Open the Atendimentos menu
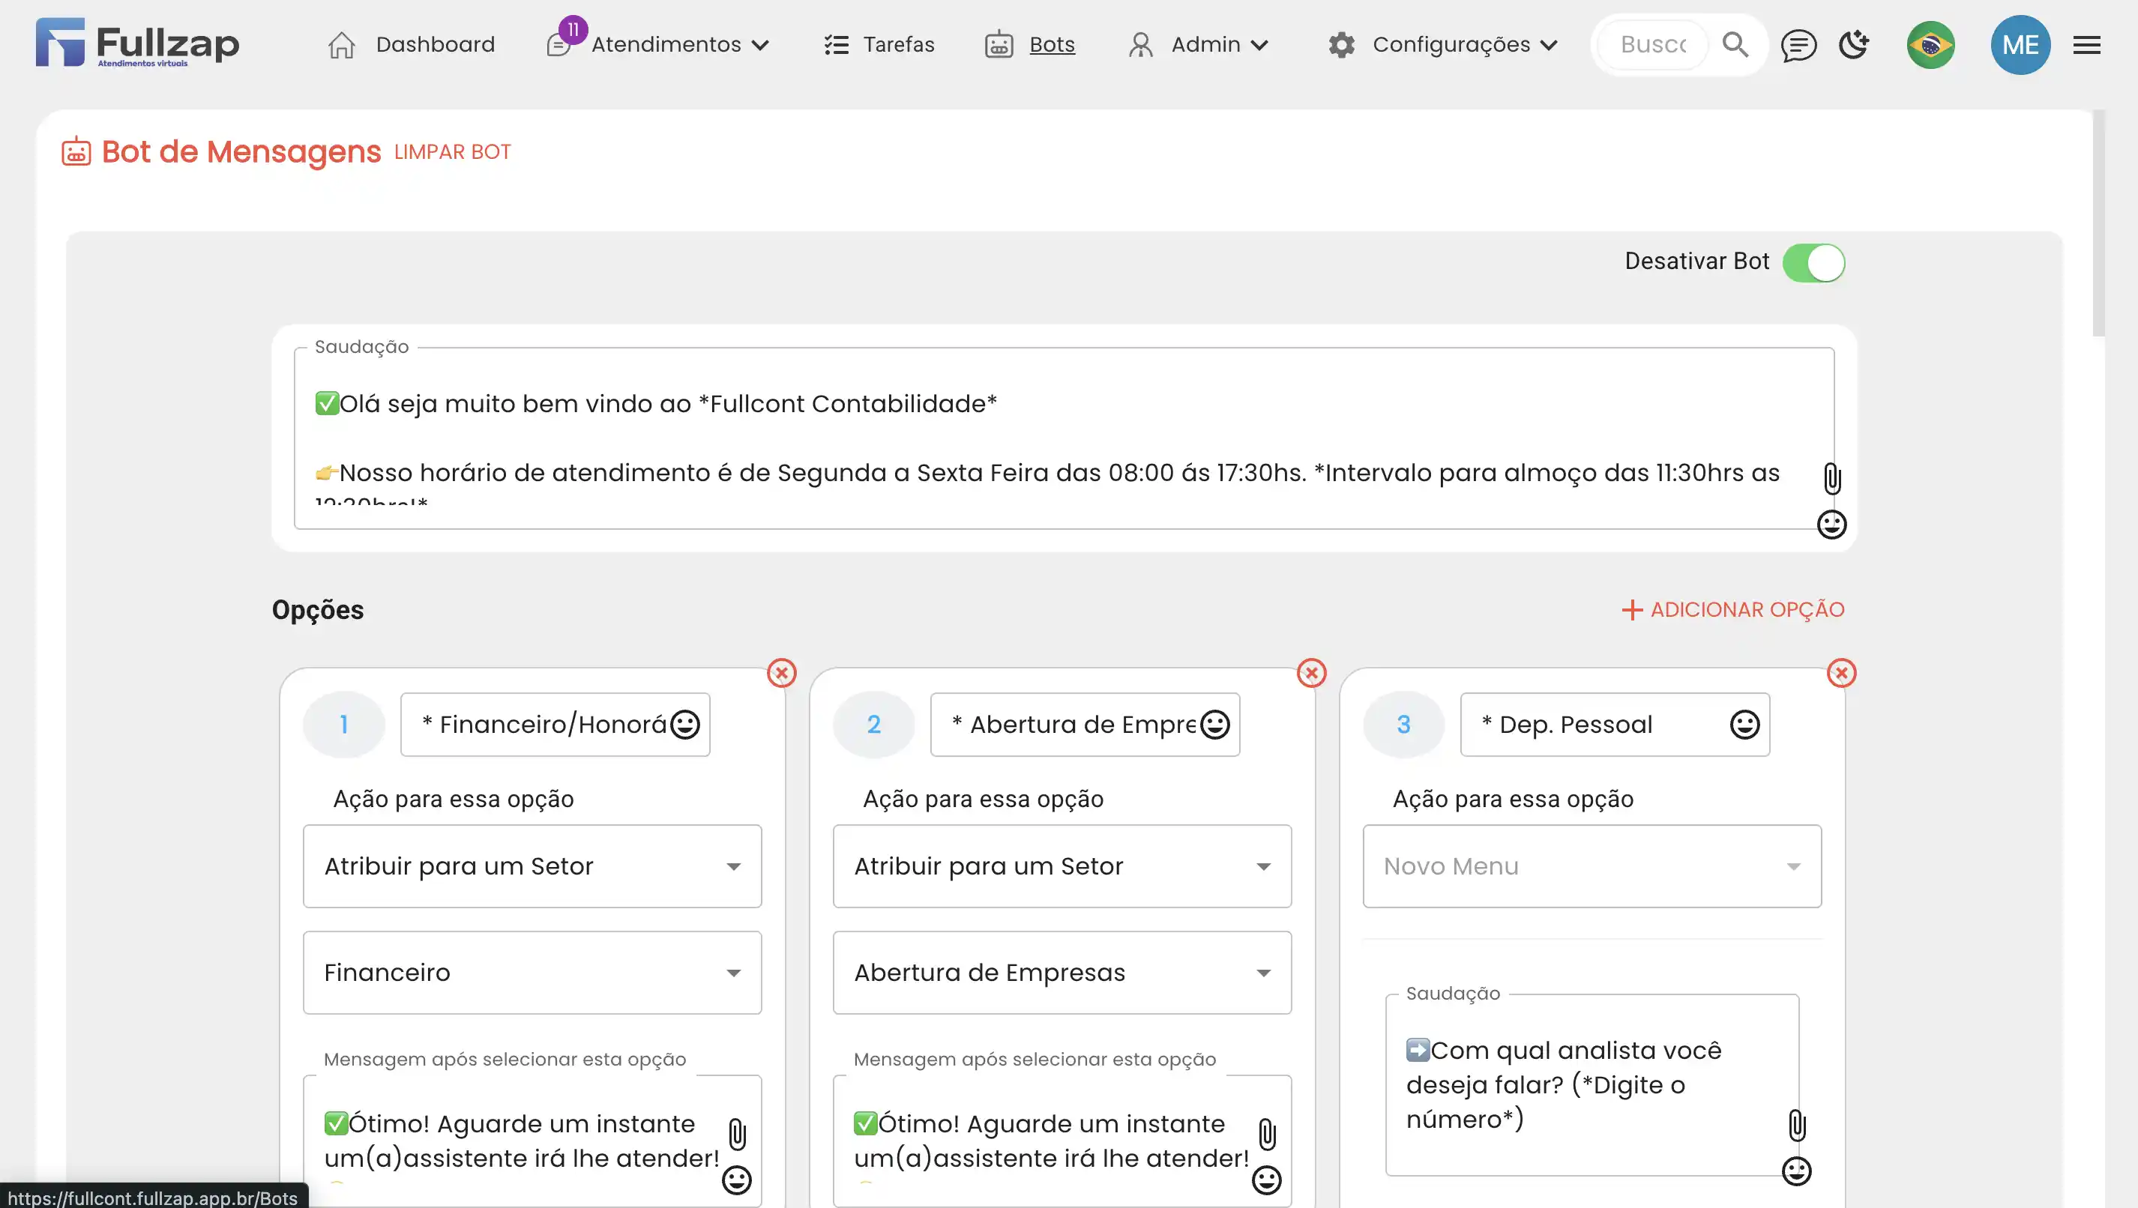Viewport: 2138px width, 1208px height. 666,45
